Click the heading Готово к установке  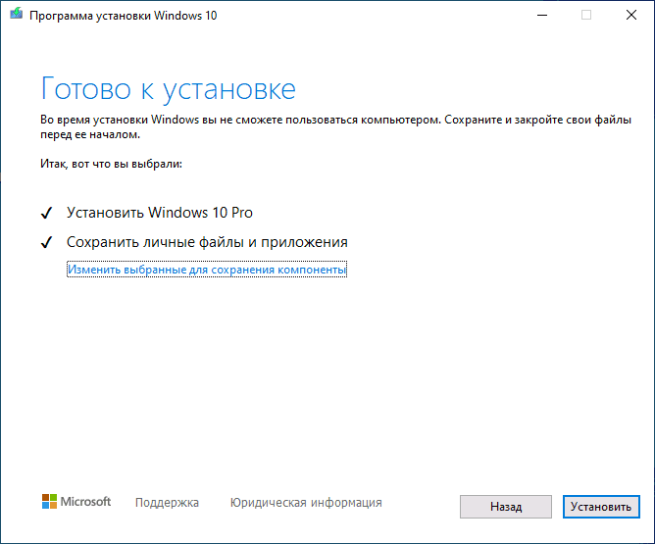[168, 88]
